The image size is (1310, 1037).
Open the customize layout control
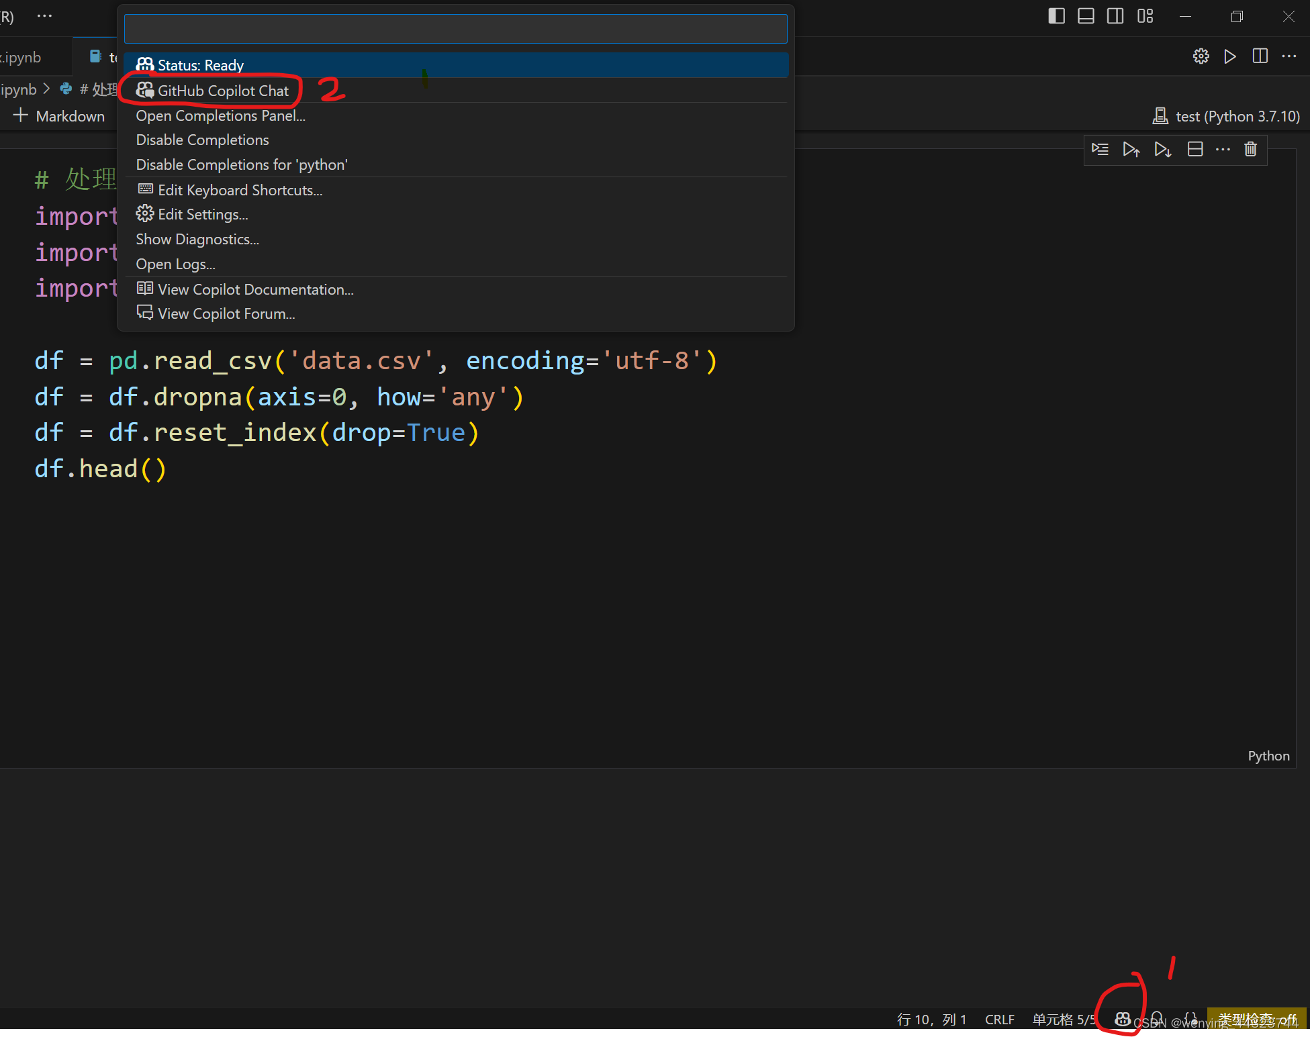coord(1145,16)
